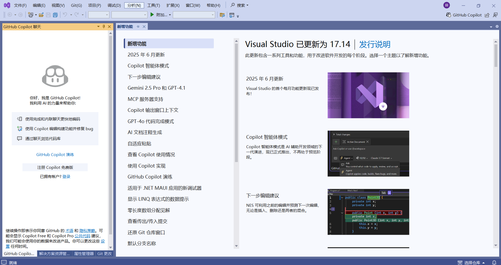Select AI 文档注释生成 topic
Screen dimensions: 501x265
145,132
